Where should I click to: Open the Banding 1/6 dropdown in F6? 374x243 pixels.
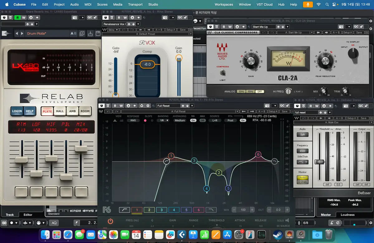click(x=163, y=120)
